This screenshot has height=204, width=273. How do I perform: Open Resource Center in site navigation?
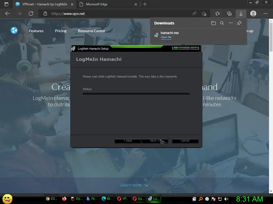[x=91, y=31]
